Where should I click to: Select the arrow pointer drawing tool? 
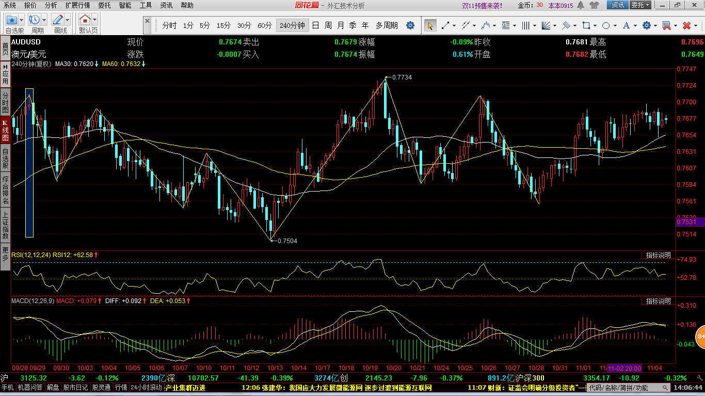click(430, 25)
